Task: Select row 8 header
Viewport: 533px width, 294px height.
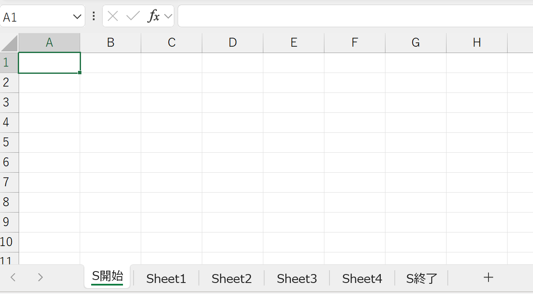Action: click(9, 202)
